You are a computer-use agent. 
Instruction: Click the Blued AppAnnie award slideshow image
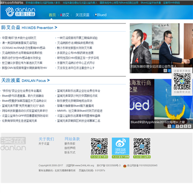[161, 104]
